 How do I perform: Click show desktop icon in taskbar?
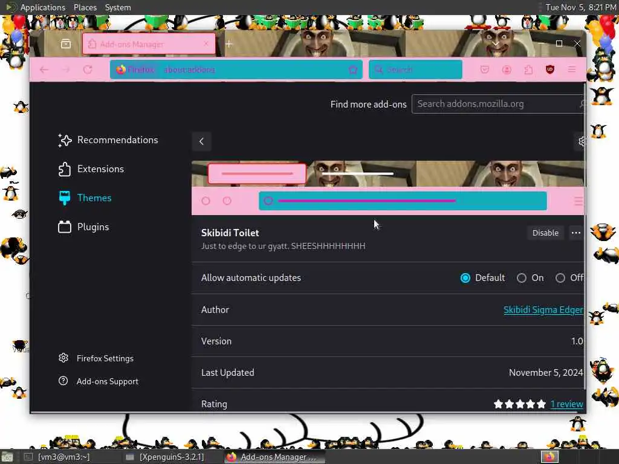pyautogui.click(x=7, y=457)
